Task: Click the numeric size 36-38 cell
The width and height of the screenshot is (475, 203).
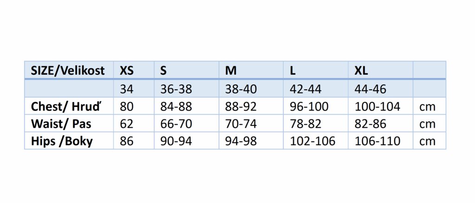Action: point(176,88)
